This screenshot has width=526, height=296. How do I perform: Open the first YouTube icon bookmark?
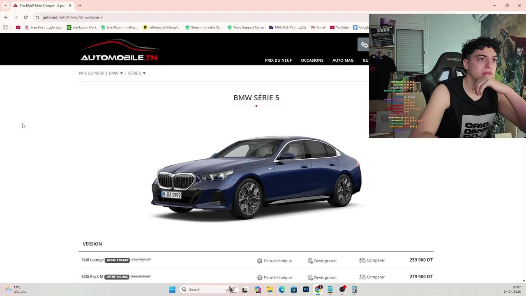pos(18,28)
